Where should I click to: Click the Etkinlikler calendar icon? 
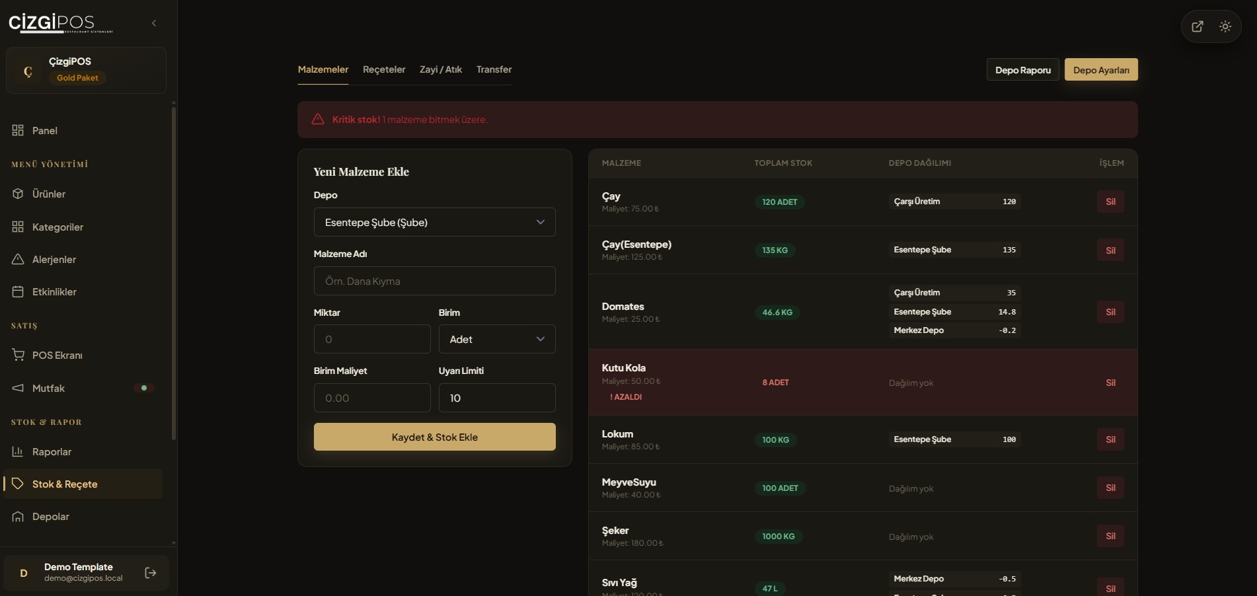click(18, 291)
